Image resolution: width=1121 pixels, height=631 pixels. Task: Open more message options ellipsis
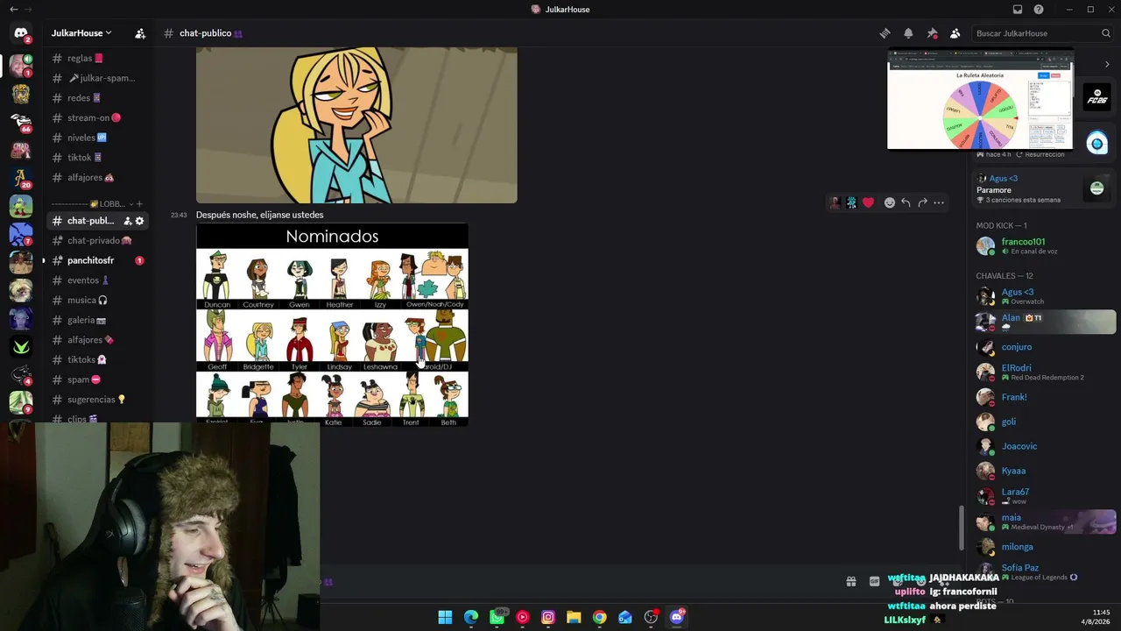[x=939, y=202]
